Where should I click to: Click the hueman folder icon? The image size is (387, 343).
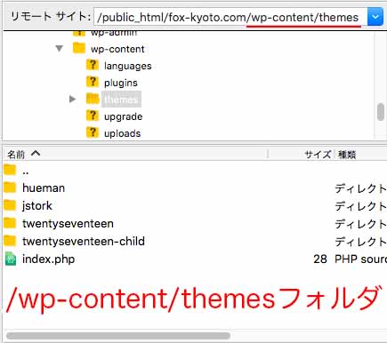pos(10,187)
